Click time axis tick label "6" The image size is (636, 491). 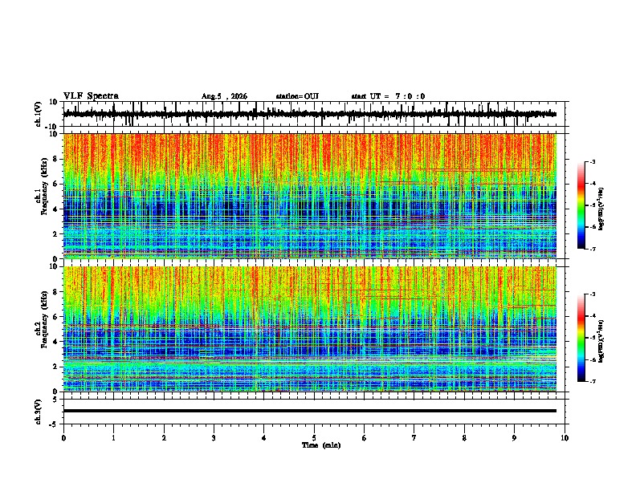(365, 438)
